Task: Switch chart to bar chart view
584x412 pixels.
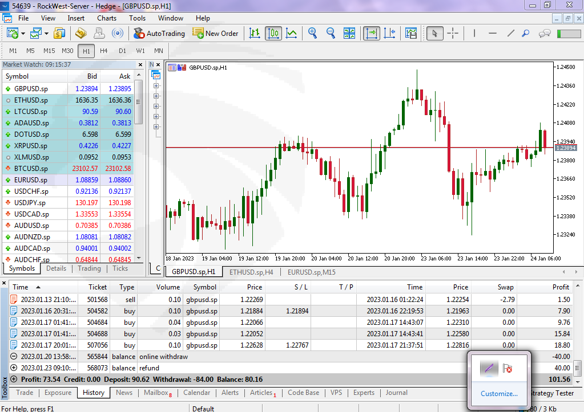Action: 255,33
